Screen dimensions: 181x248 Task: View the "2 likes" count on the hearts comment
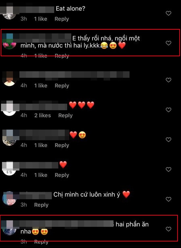43,115
